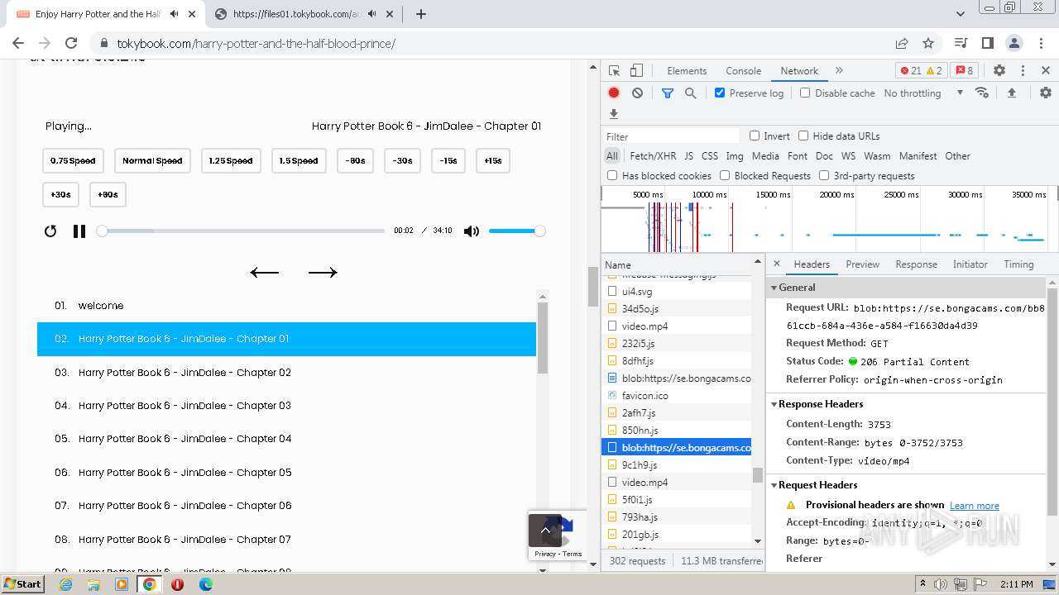Bookmark this page star icon
This screenshot has width=1059, height=595.
[x=928, y=43]
